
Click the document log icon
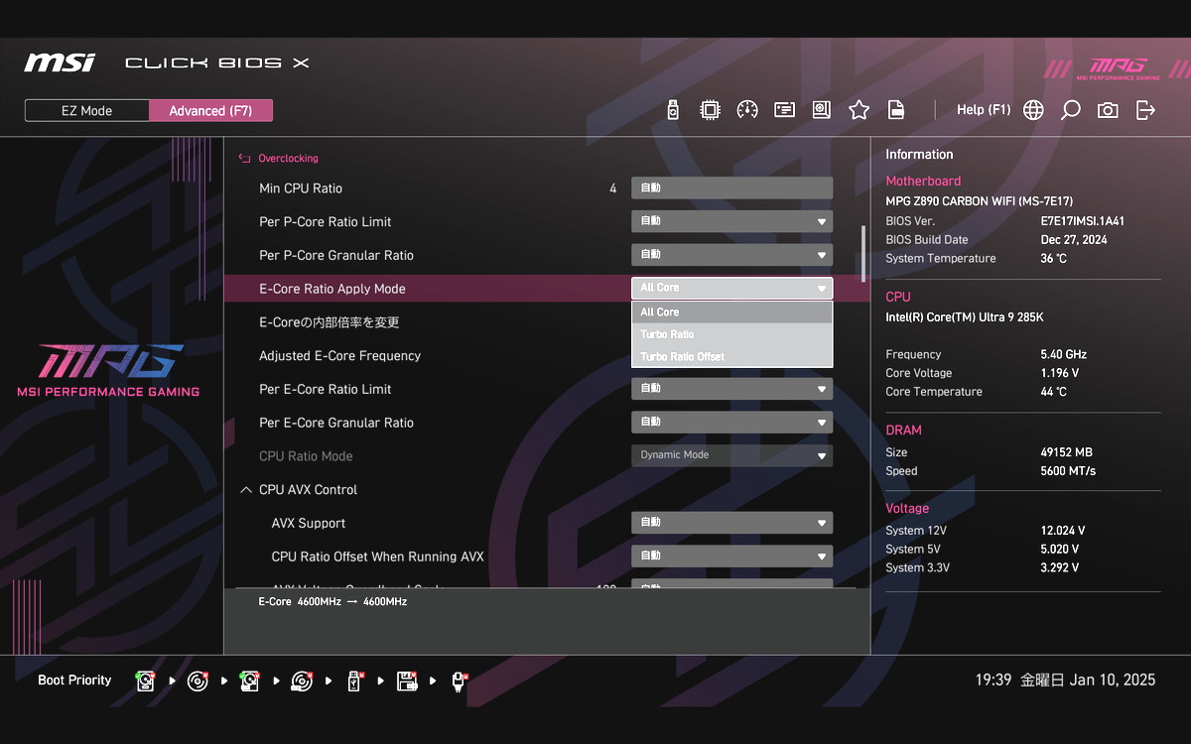(x=896, y=110)
